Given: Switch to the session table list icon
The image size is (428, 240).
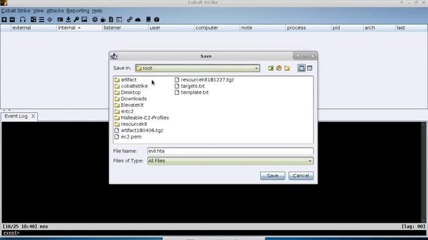Looking at the screenshot, I should click(x=41, y=19).
